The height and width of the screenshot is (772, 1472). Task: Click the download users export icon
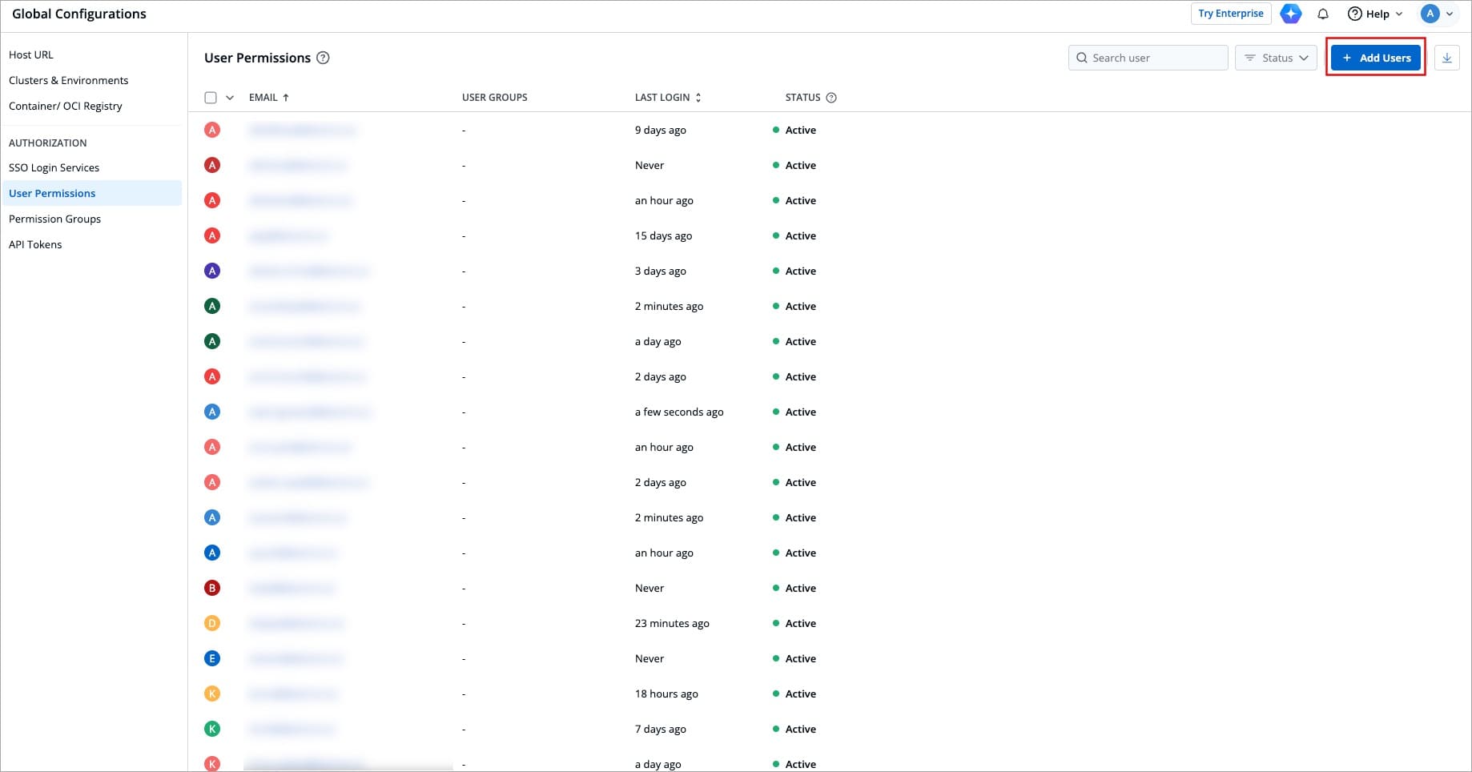click(x=1446, y=58)
